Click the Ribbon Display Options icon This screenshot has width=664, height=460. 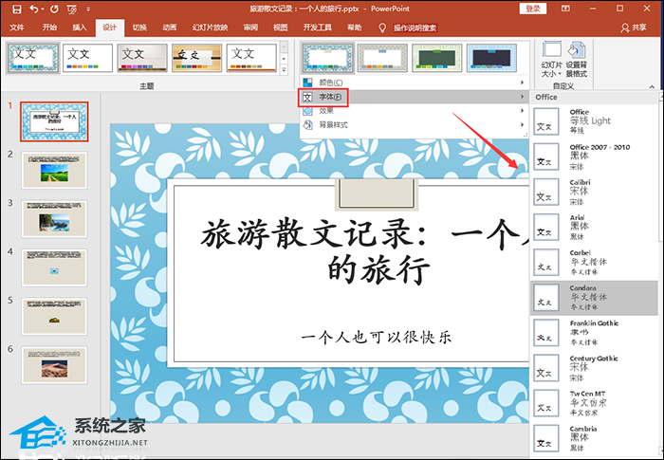565,9
